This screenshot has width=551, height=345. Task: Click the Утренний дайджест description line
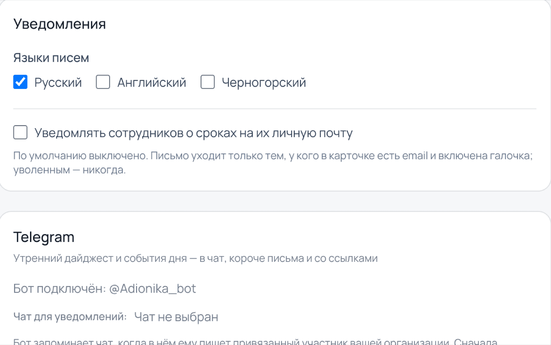(195, 258)
